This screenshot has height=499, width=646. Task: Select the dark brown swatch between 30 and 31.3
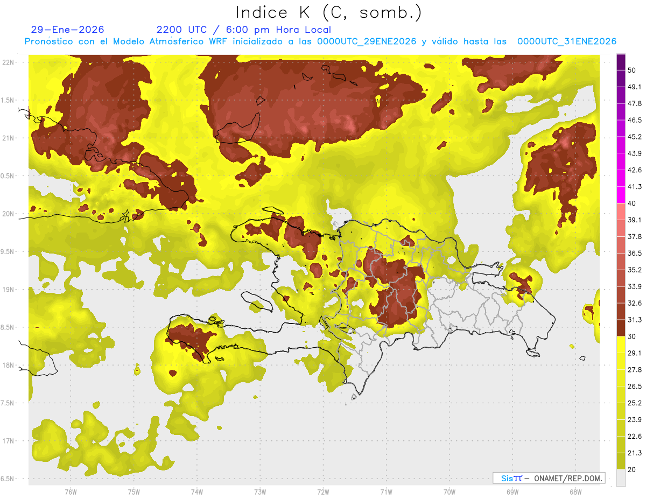[621, 328]
